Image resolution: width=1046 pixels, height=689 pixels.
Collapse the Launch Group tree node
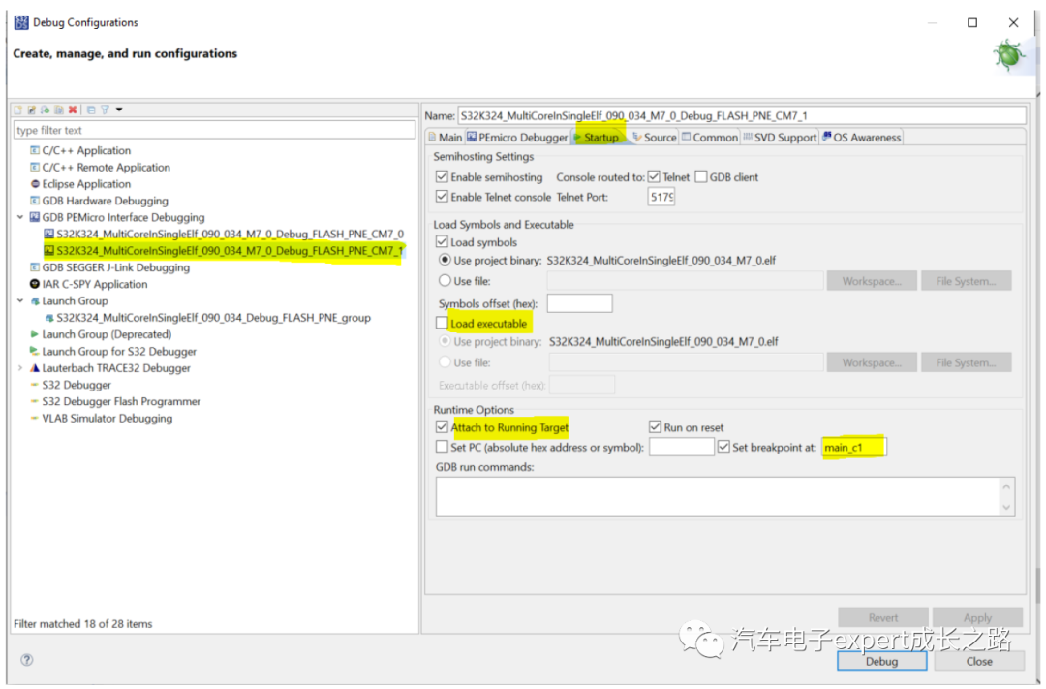click(x=20, y=301)
